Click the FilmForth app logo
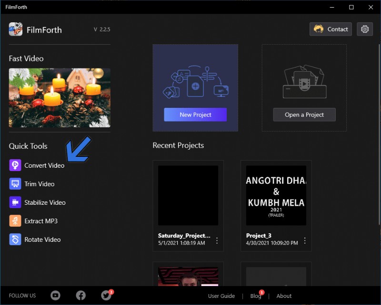Screen dimensions: 381x305 pos(16,29)
